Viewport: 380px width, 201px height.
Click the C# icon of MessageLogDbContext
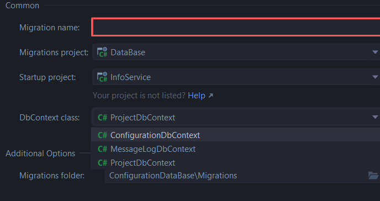[x=102, y=149]
